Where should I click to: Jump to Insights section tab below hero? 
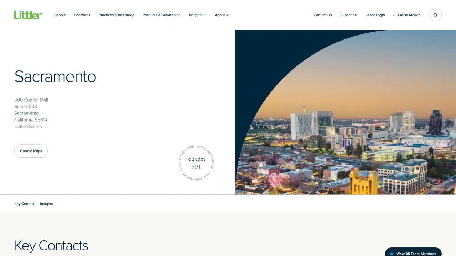coord(46,204)
